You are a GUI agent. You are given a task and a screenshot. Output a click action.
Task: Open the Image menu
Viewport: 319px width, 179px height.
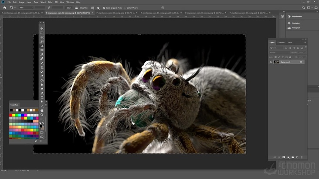(x=21, y=2)
